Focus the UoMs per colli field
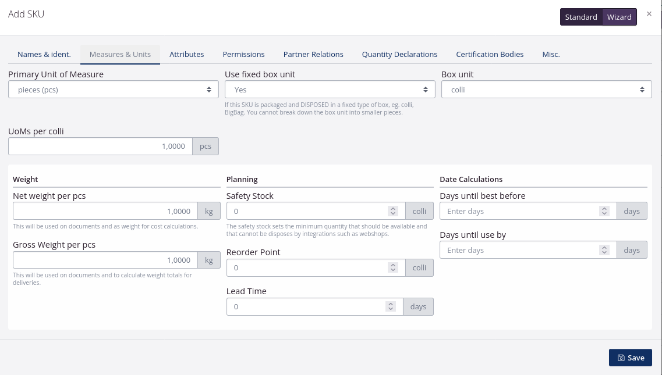662x375 pixels. [x=100, y=147]
